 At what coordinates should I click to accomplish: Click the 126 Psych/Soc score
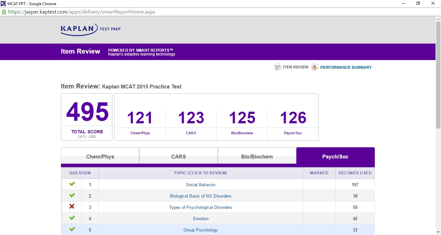click(x=293, y=118)
